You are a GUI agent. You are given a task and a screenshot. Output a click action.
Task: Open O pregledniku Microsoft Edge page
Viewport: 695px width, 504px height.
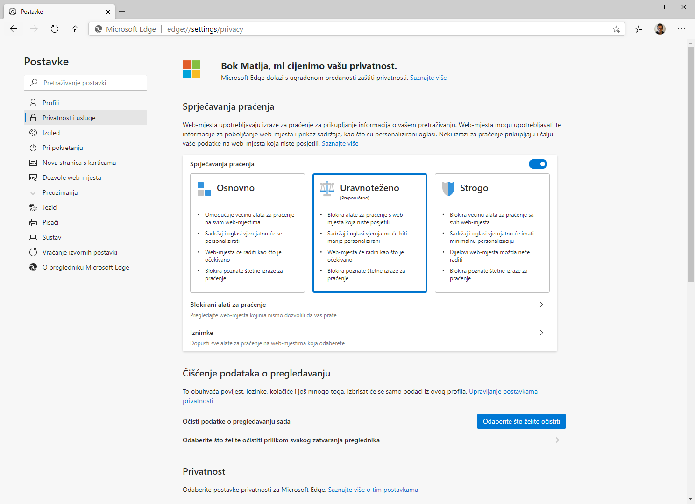click(x=85, y=267)
